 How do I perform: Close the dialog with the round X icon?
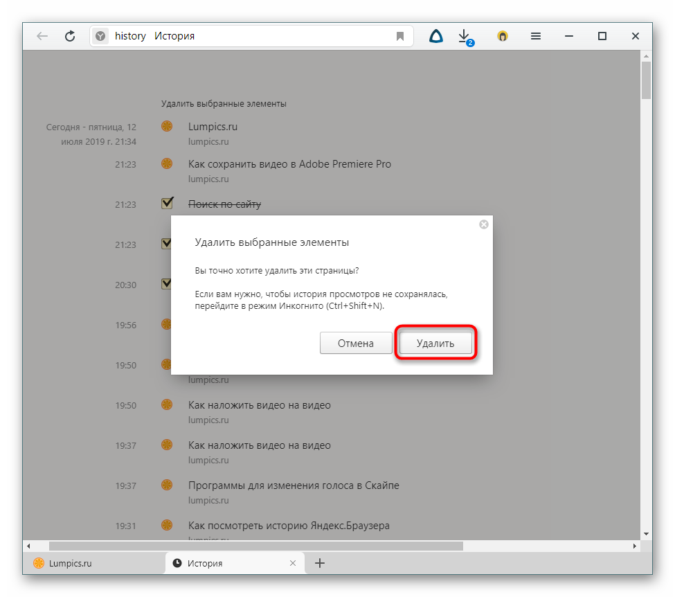[x=483, y=224]
